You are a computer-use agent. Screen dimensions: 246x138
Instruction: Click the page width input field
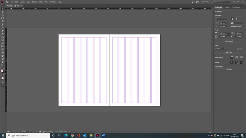point(224,23)
